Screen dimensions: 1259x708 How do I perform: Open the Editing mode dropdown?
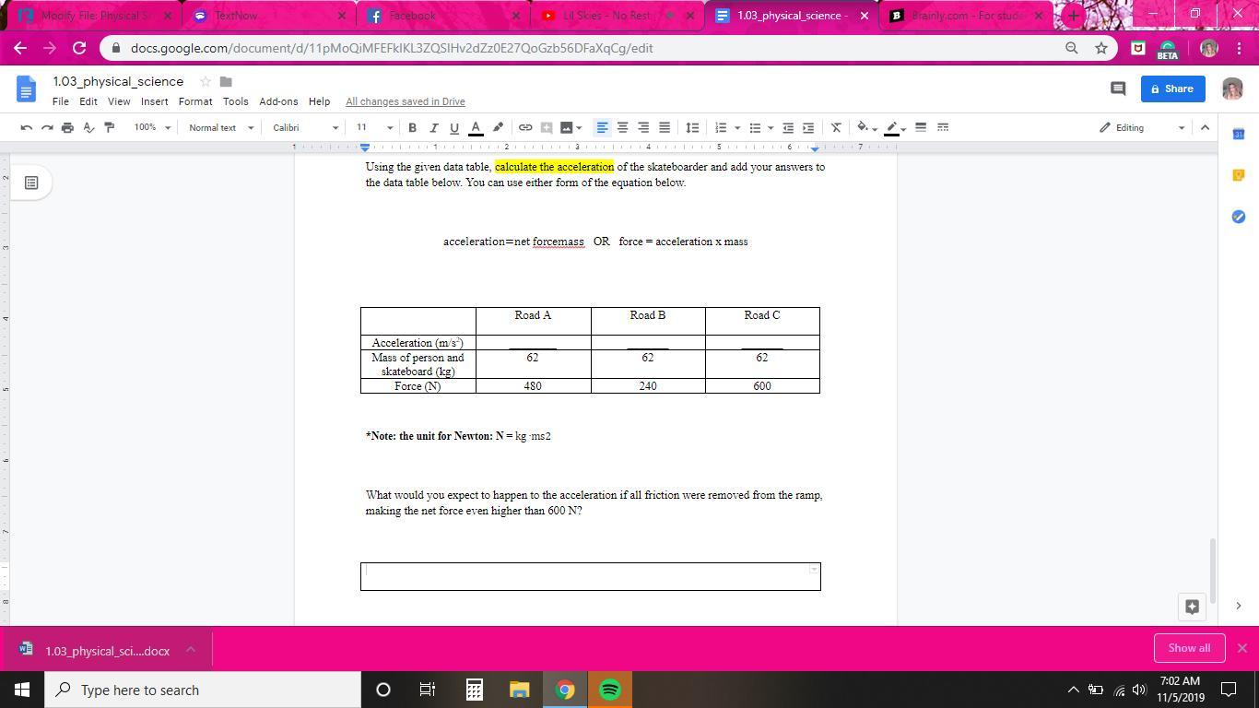pyautogui.click(x=1141, y=127)
